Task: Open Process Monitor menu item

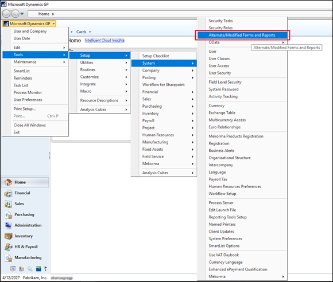Action: coord(36,93)
